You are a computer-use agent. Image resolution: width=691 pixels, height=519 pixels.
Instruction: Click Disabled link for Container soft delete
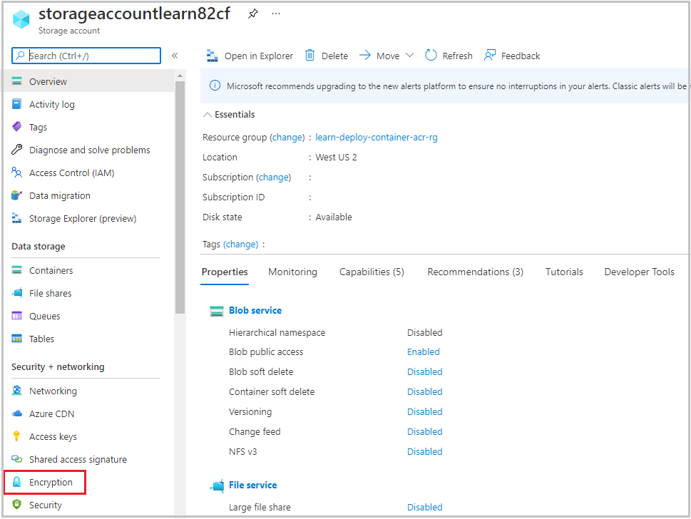pyautogui.click(x=425, y=391)
